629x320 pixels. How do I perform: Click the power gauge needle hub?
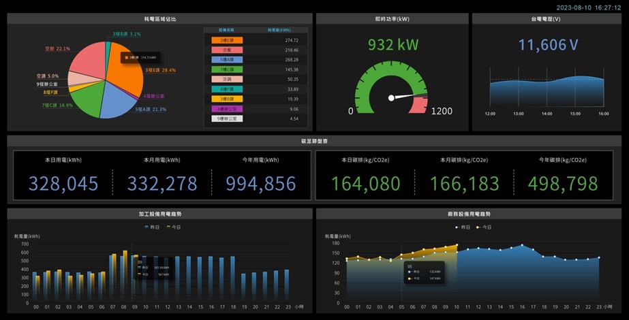(391, 98)
